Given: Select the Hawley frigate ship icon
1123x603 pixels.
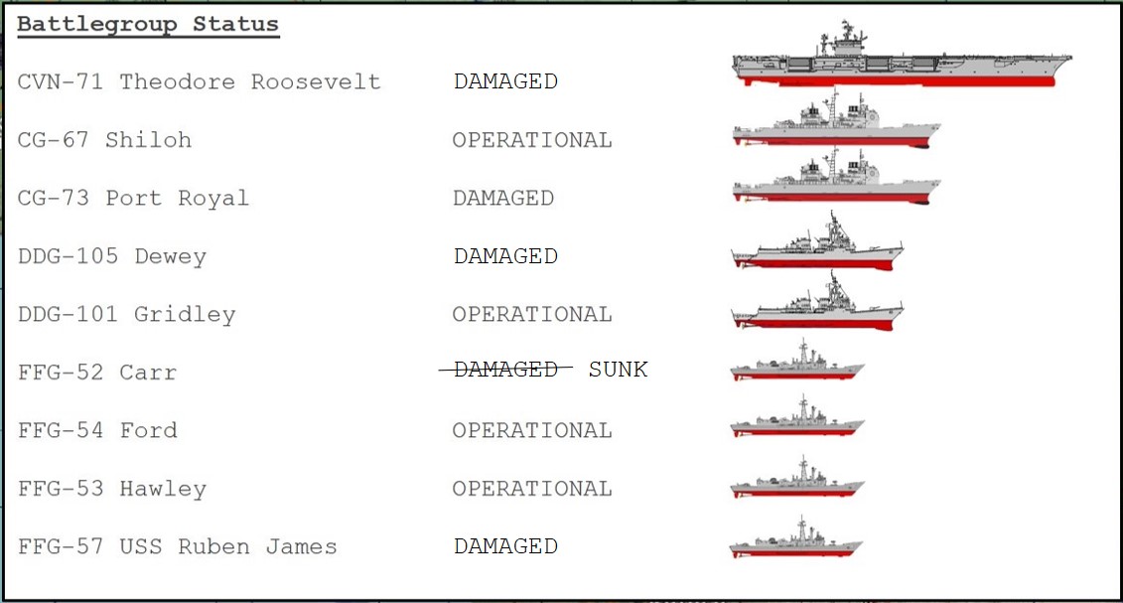Looking at the screenshot, I should tap(797, 481).
